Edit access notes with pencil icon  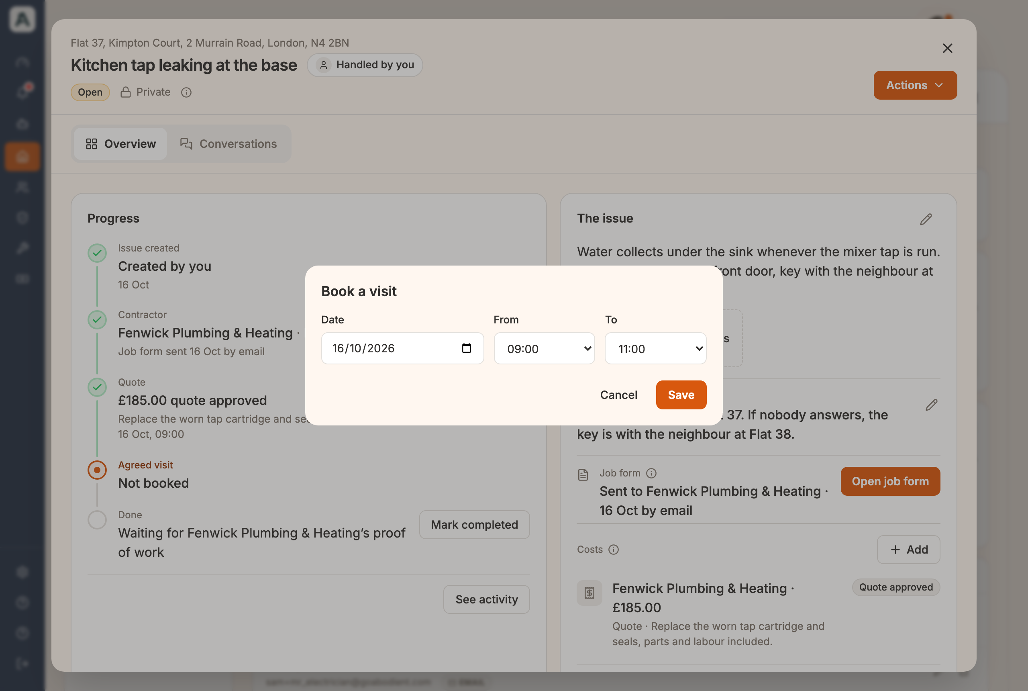(931, 405)
